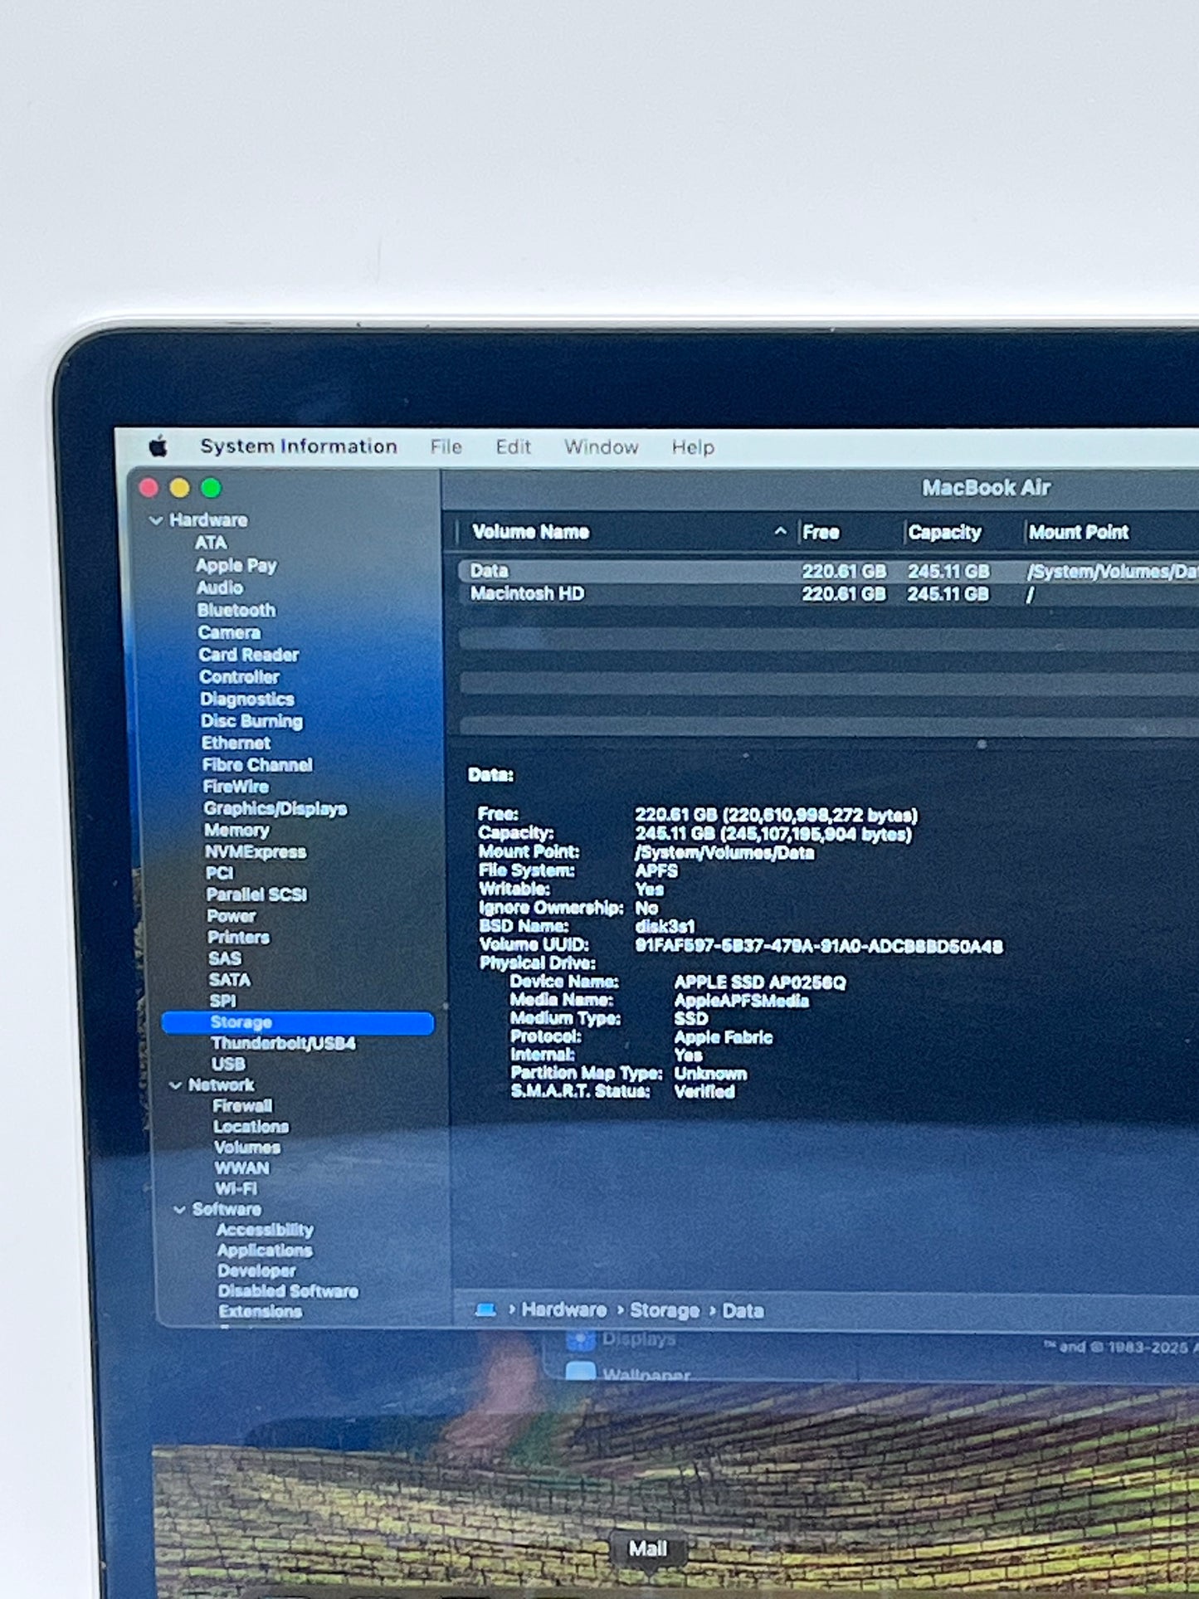1199x1599 pixels.
Task: Select SAS in the sidebar
Action: point(225,958)
